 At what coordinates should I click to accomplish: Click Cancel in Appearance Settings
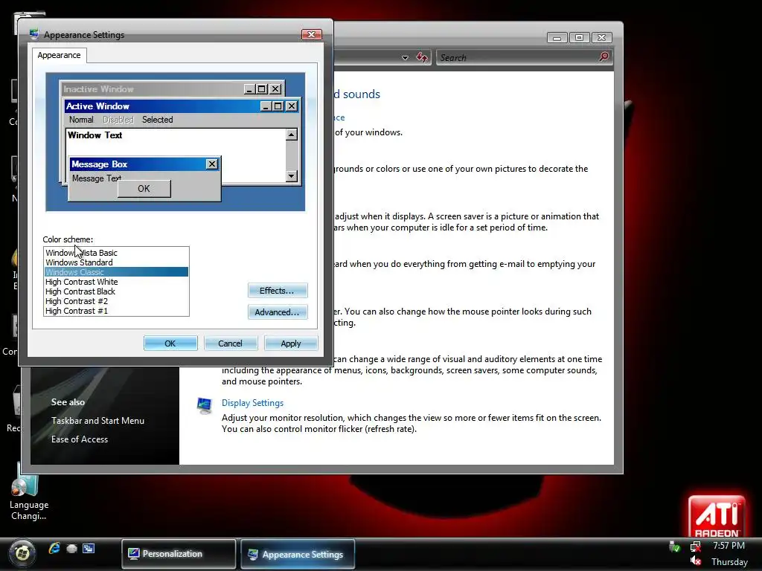pos(231,343)
